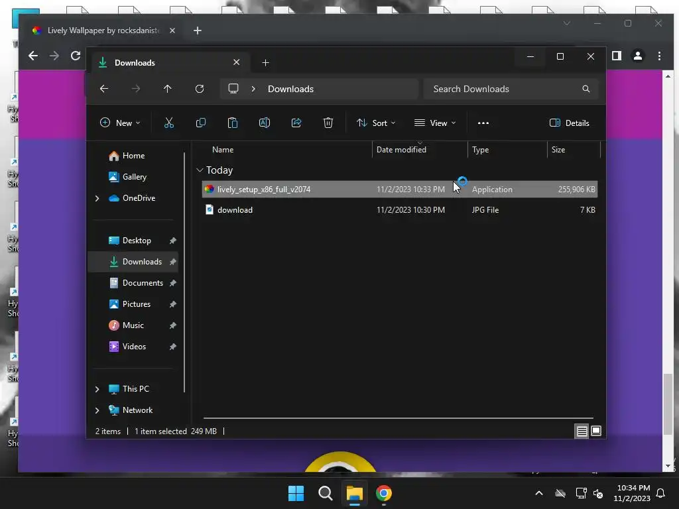
Task: Switch to details list view icon in status bar
Action: coord(582,431)
